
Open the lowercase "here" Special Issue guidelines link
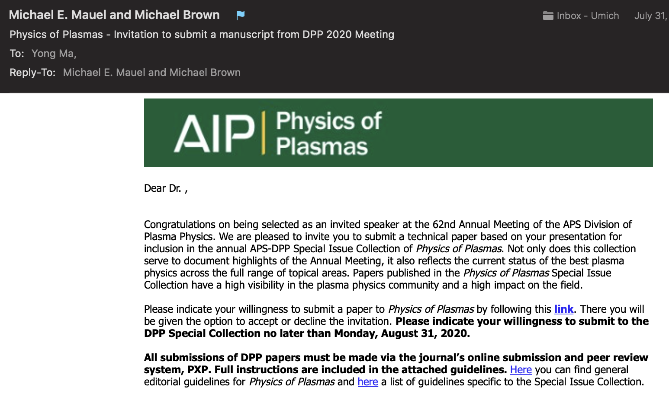coord(368,382)
